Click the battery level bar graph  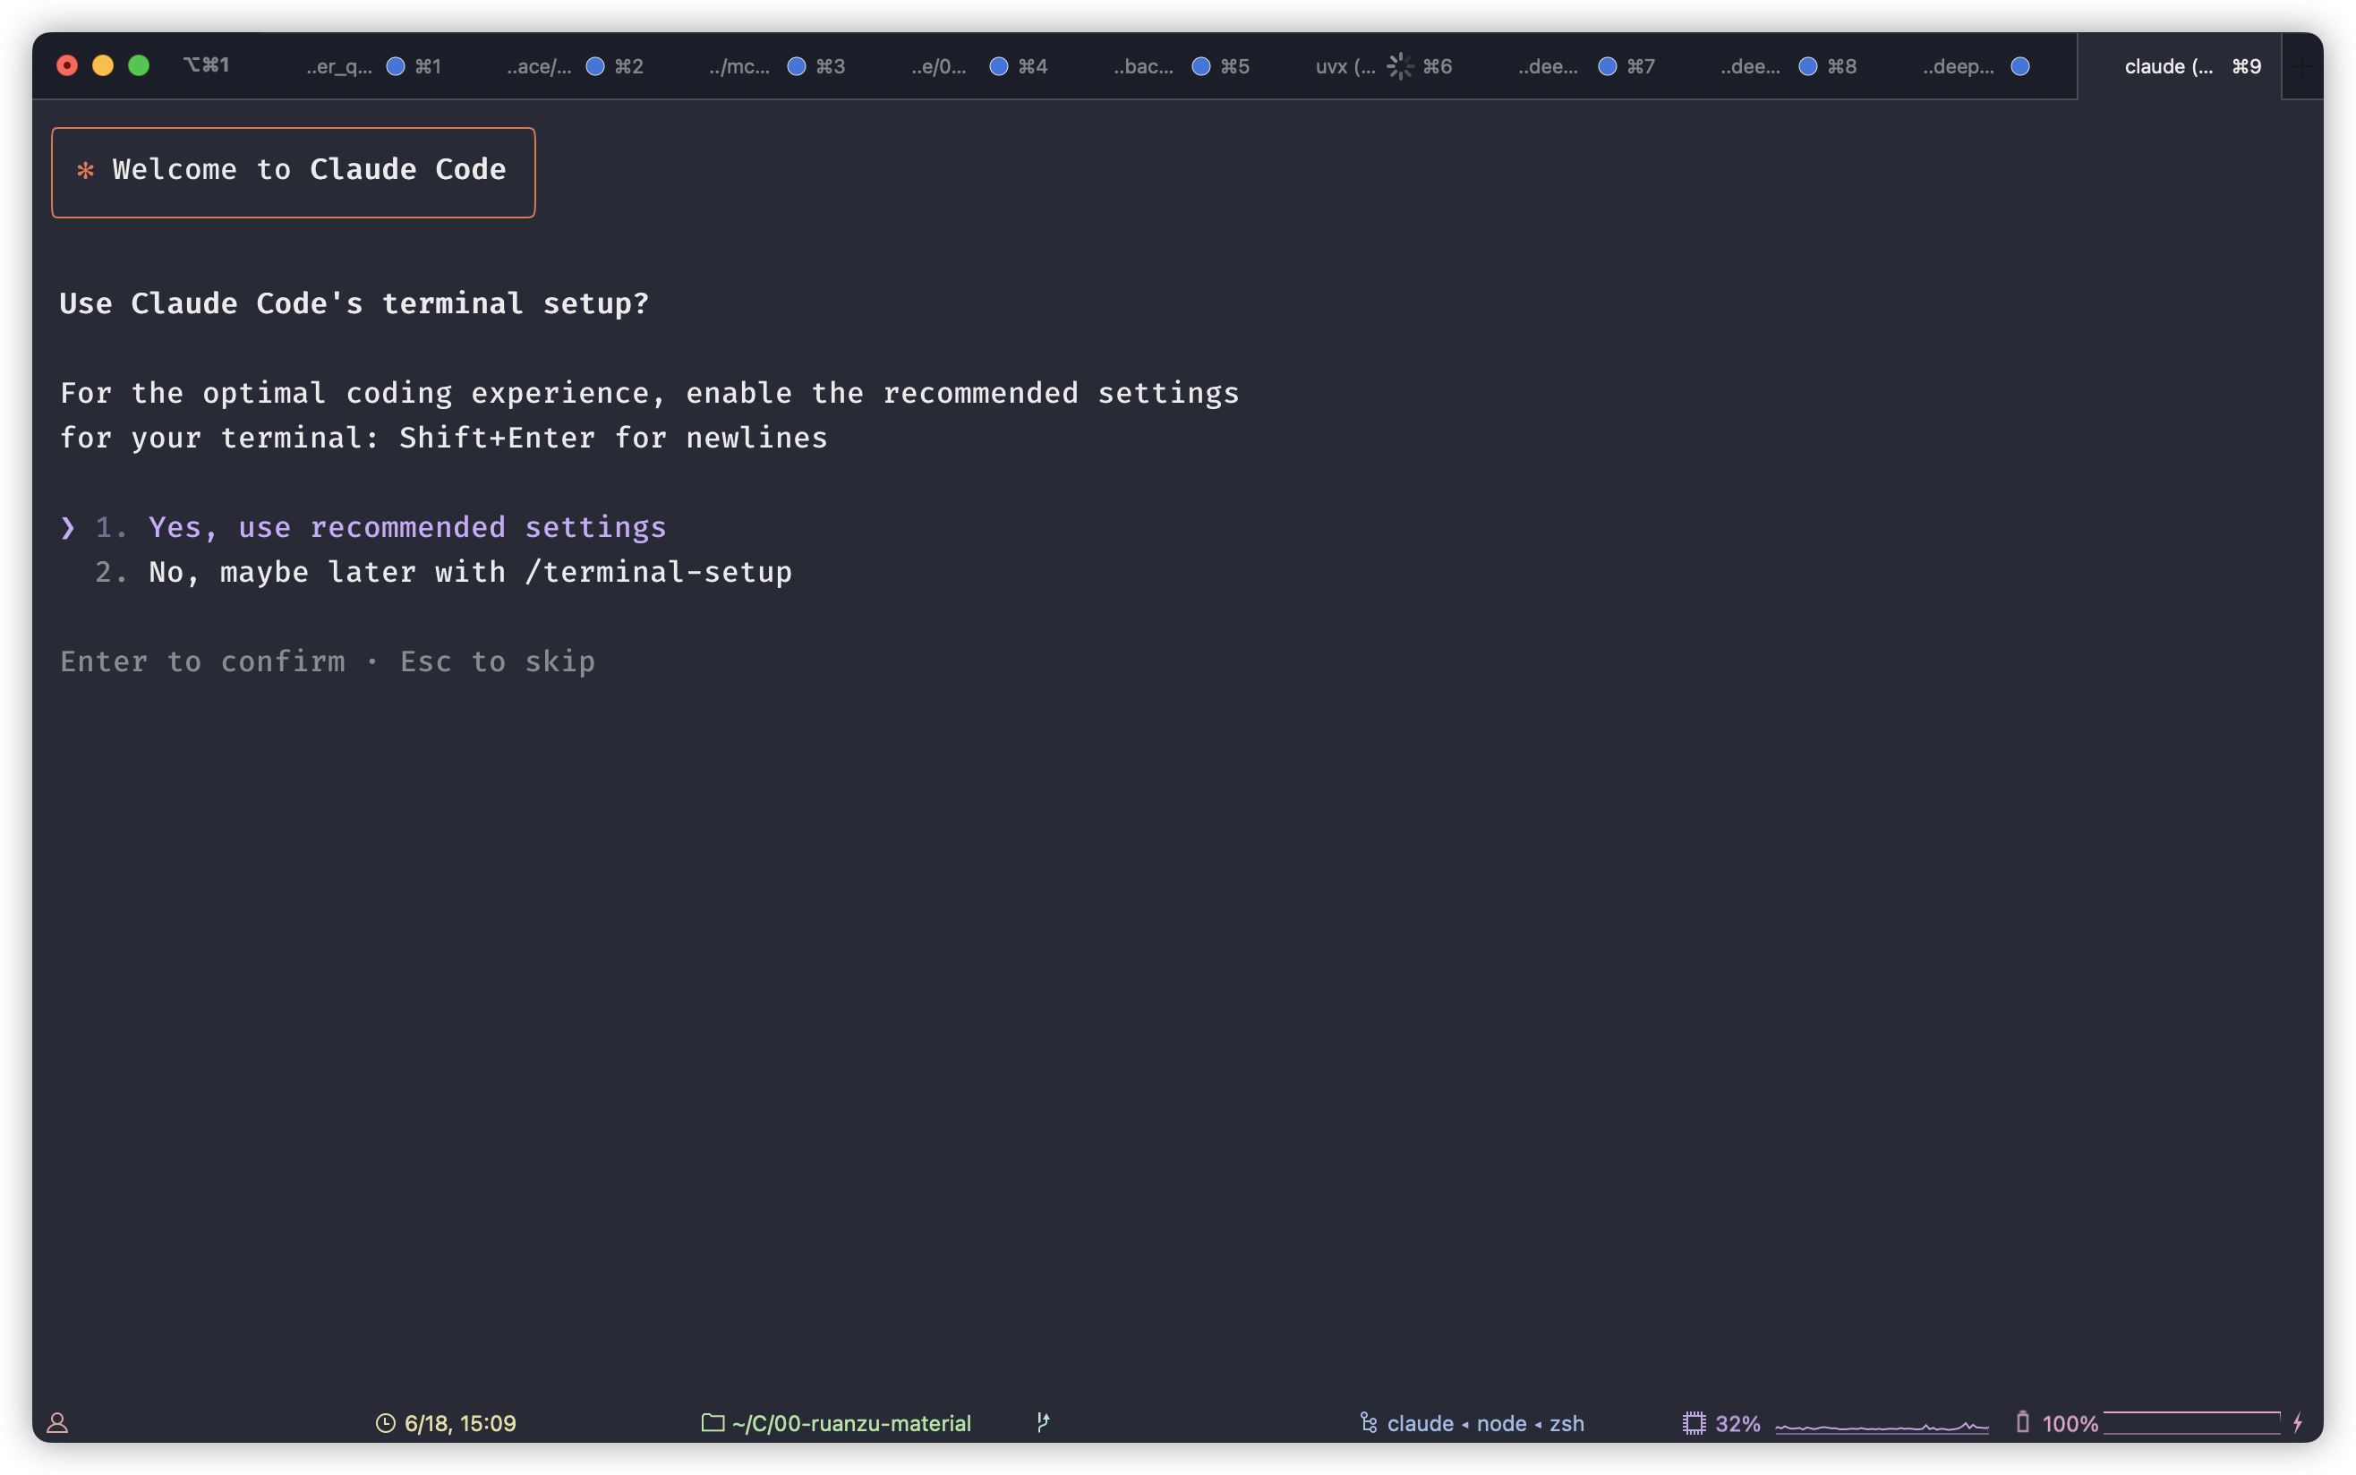pyautogui.click(x=2191, y=1422)
